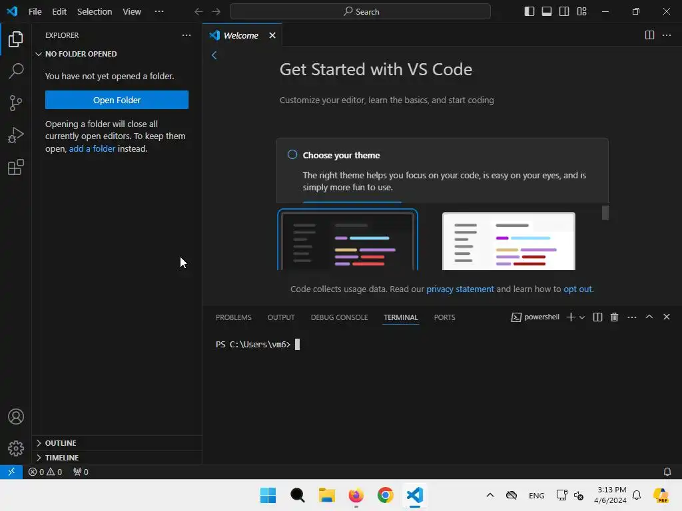Click the walkthrough scrollbar thumb
Viewport: 682px width, 511px height.
pos(605,213)
